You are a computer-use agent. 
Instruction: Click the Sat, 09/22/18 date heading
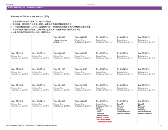click(x=144, y=85)
